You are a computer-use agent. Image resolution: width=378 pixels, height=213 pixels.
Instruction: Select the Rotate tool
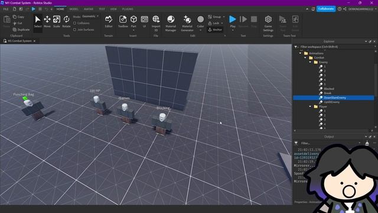[66, 21]
